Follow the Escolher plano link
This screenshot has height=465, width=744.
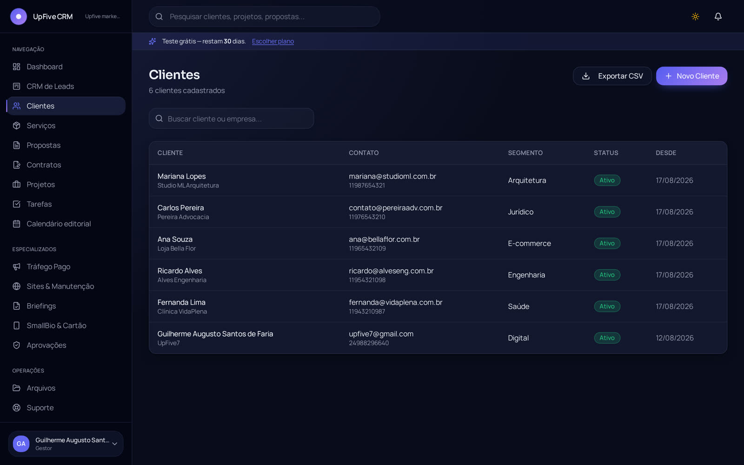tap(273, 41)
